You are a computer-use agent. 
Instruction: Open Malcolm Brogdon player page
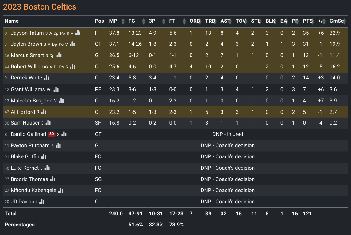[32, 101]
